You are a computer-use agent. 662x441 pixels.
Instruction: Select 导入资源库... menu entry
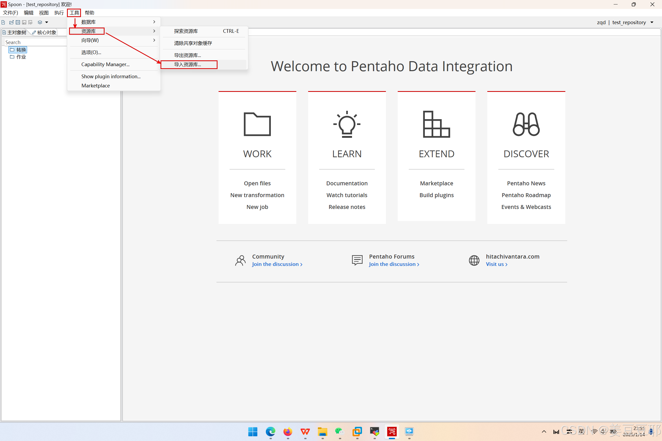[x=188, y=64]
